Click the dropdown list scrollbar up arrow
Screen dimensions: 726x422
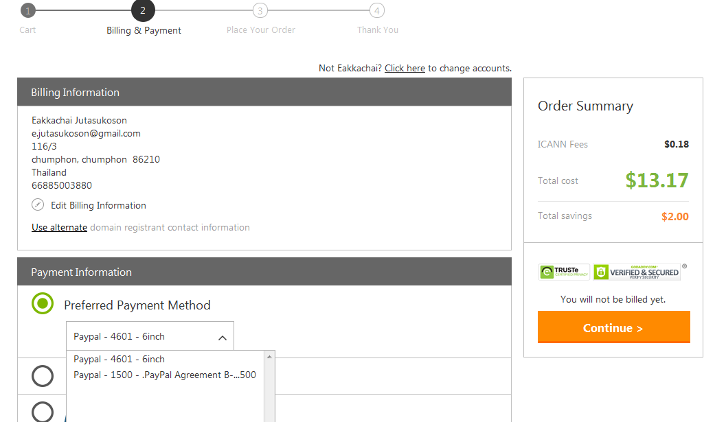[269, 357]
